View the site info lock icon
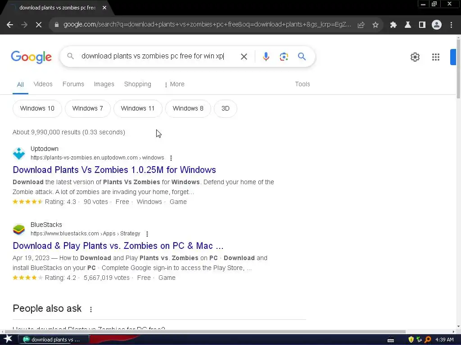 click(x=56, y=25)
